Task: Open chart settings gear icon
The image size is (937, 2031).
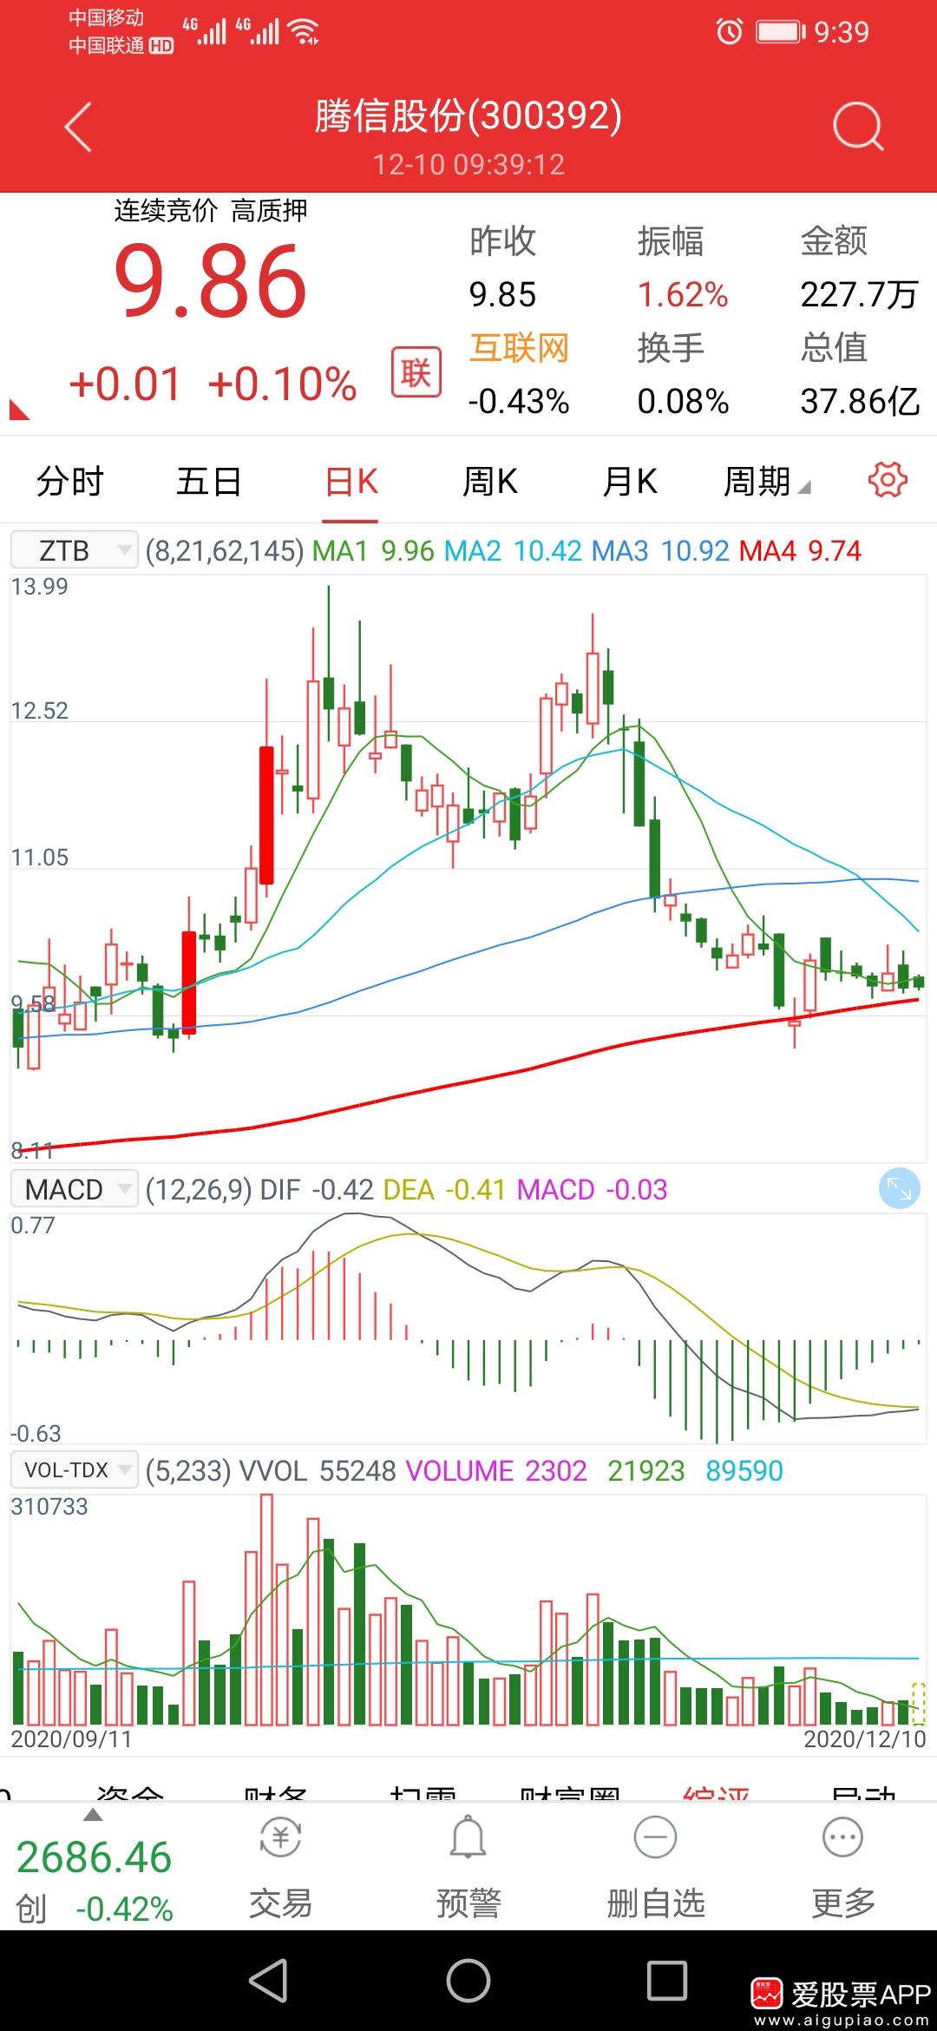Action: 888,480
